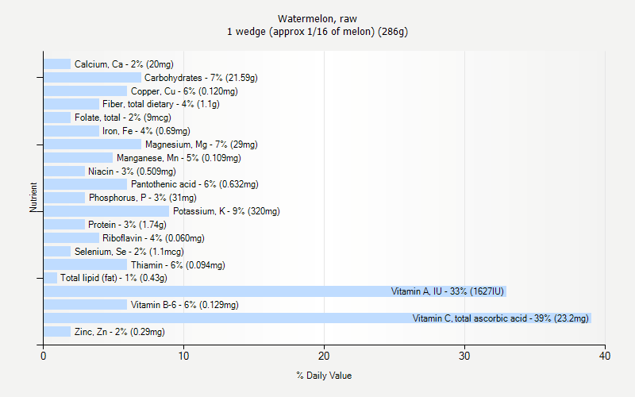Click the Copper, Cu 6% label
Screen dimensions: 635x397
(x=184, y=91)
